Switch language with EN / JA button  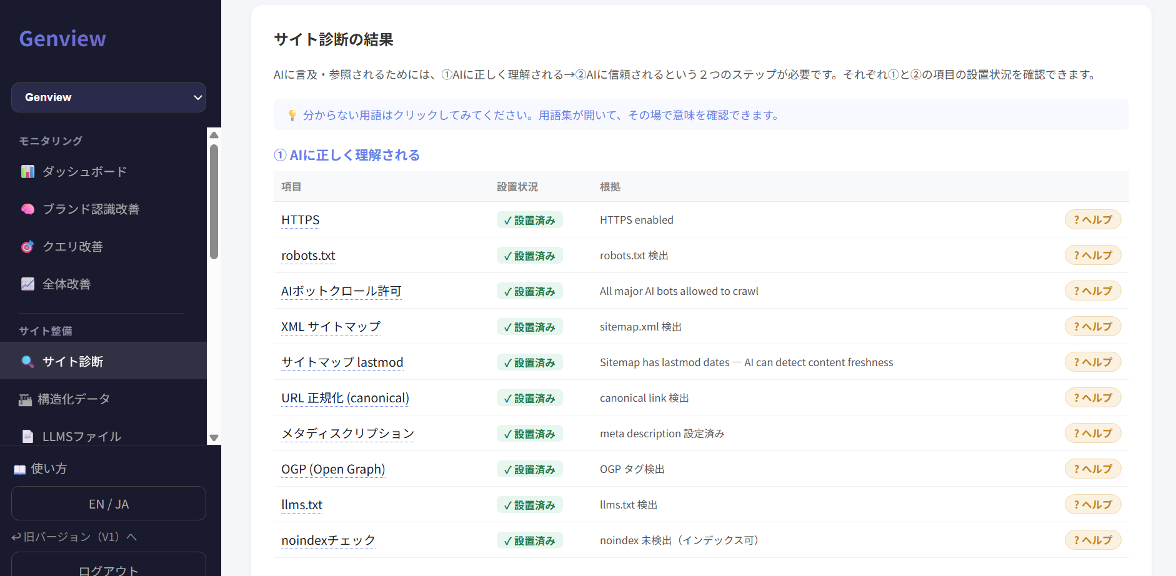coord(109,504)
